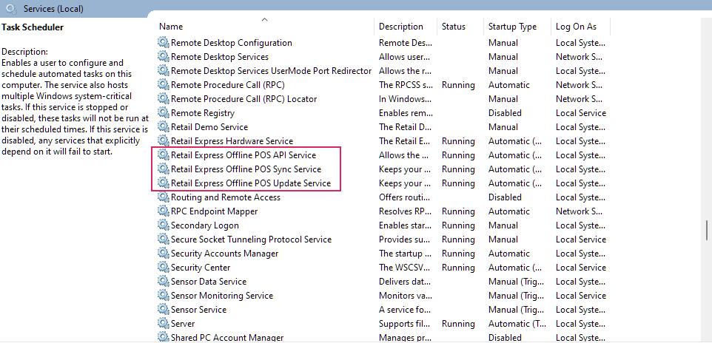Click the Services (Local) header icon
The image size is (712, 343).
tap(13, 9)
